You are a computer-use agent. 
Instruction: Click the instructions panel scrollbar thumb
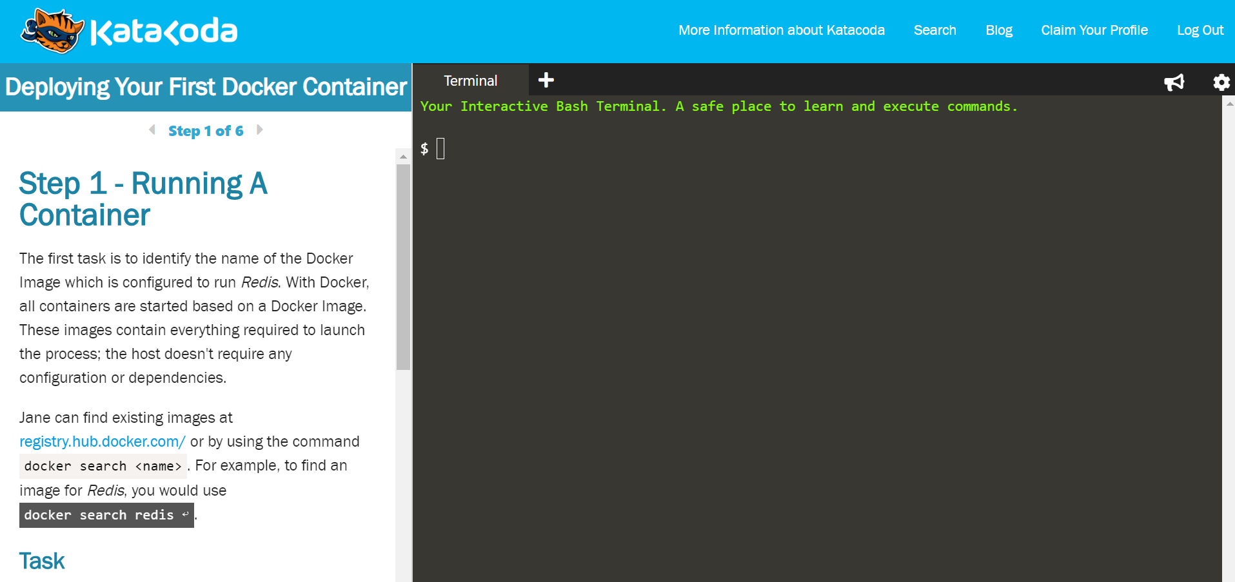[x=403, y=267]
